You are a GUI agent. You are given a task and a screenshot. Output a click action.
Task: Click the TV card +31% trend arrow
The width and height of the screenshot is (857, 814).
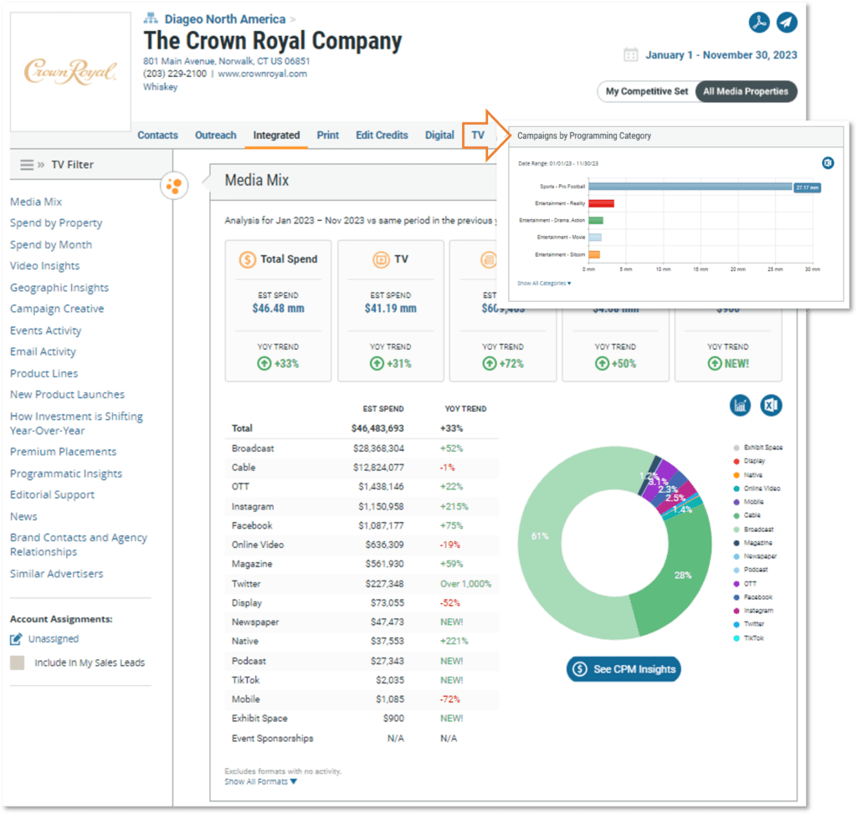377,363
